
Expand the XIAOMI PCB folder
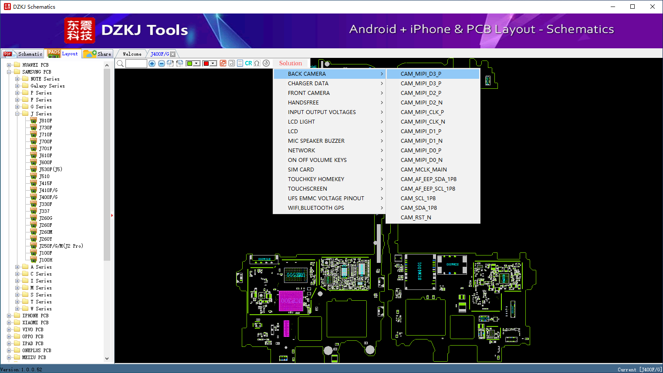[9, 323]
